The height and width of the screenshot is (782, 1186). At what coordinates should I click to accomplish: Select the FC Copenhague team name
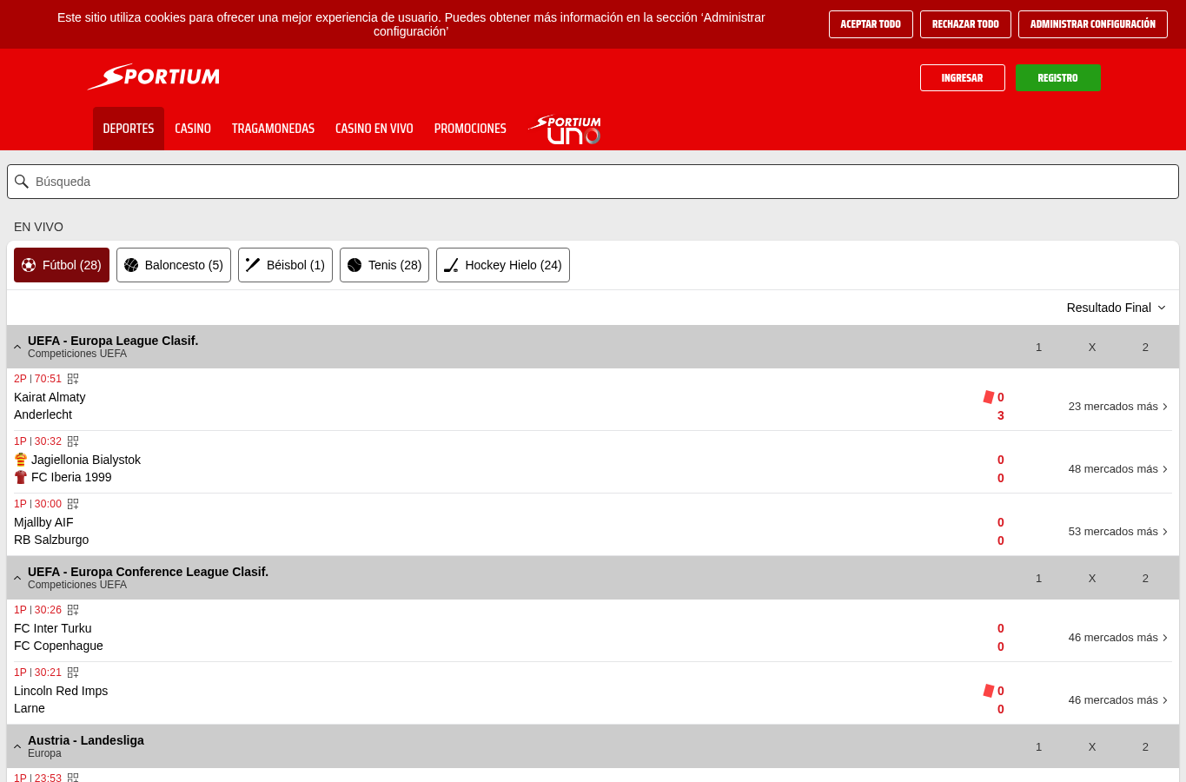click(58, 646)
